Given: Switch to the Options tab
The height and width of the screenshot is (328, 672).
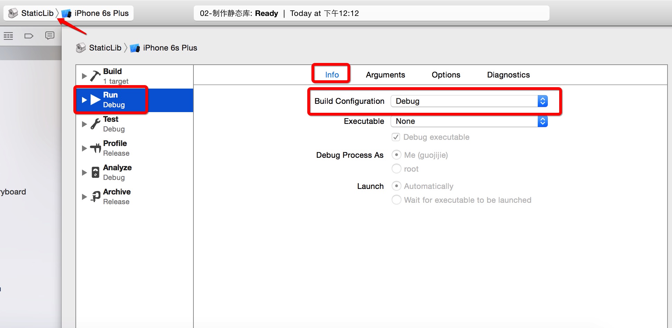Looking at the screenshot, I should click(446, 75).
